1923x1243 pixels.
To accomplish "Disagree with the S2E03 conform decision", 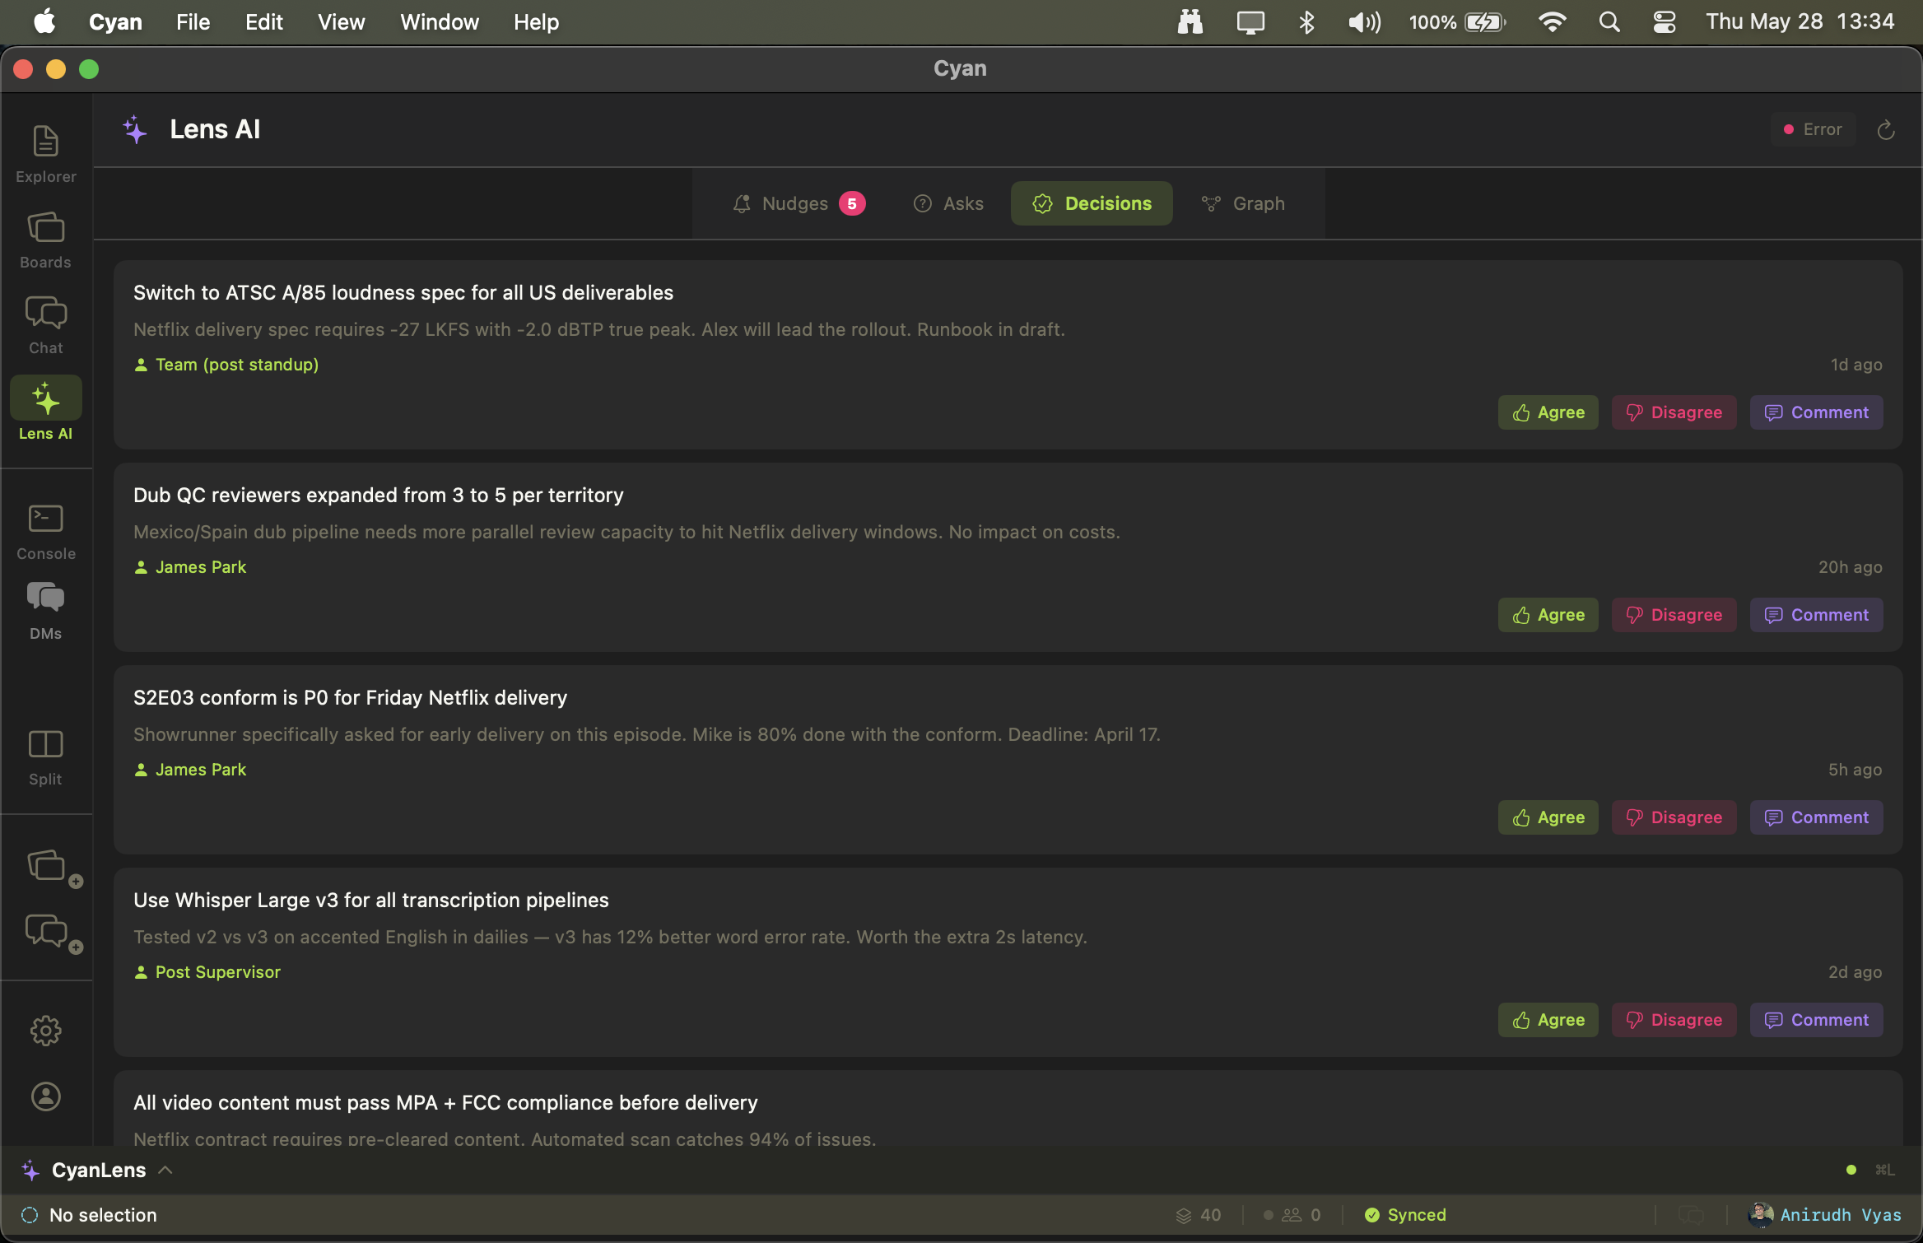I will tap(1674, 817).
